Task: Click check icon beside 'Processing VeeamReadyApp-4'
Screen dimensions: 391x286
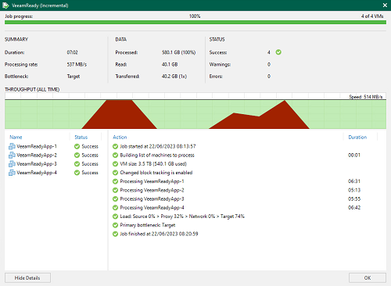Action: (x=115, y=208)
